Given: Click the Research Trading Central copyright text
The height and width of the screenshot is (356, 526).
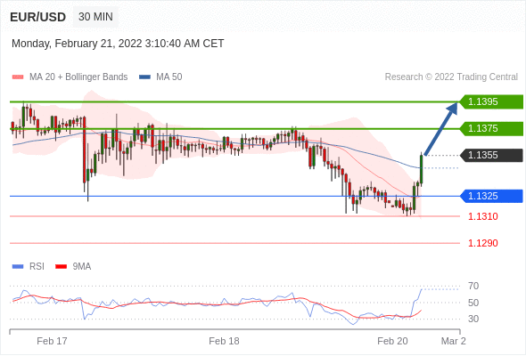Looking at the screenshot, I should coord(451,77).
